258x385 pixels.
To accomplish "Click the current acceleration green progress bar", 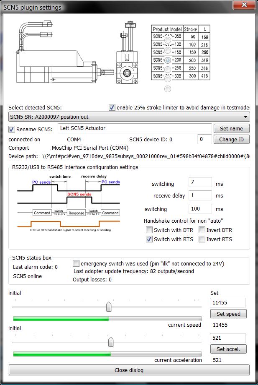I will click(107, 354).
